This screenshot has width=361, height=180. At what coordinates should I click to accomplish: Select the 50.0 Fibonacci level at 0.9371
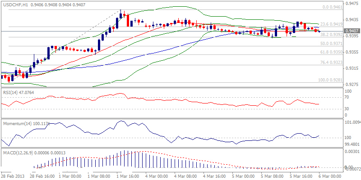[x=330, y=44]
